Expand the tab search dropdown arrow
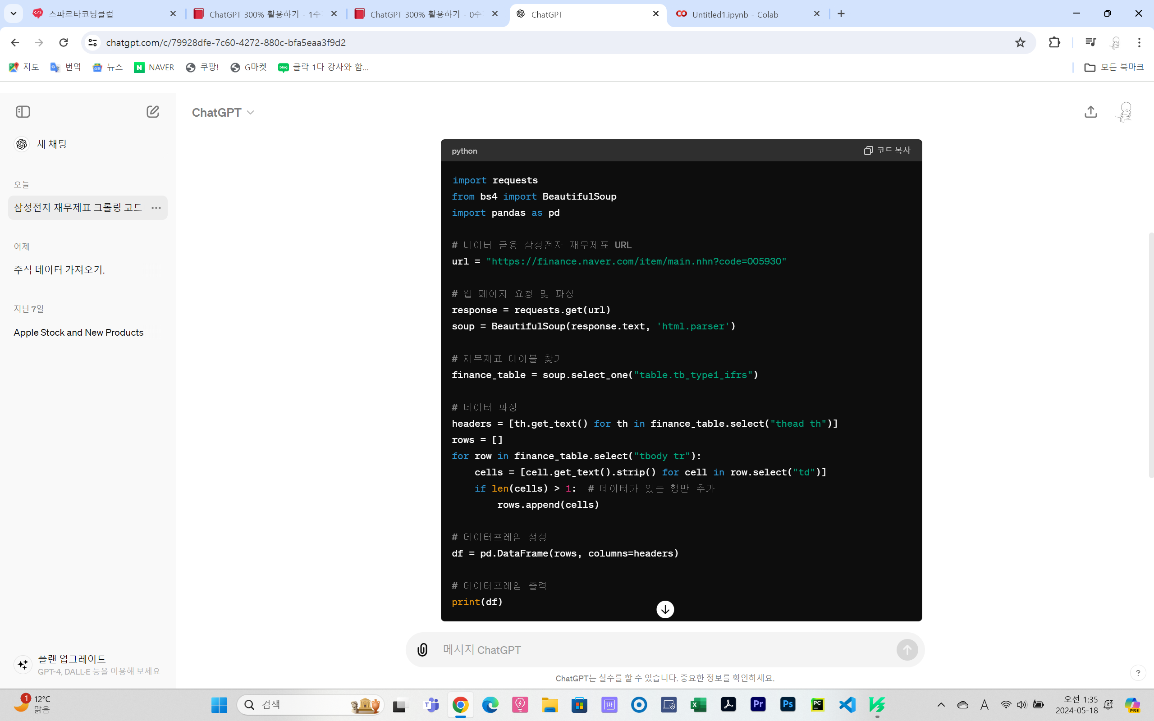 tap(14, 14)
